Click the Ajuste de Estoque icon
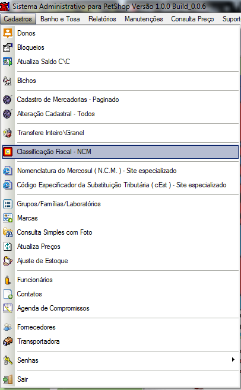Image resolution: width=241 pixels, height=390 pixels. point(8,261)
